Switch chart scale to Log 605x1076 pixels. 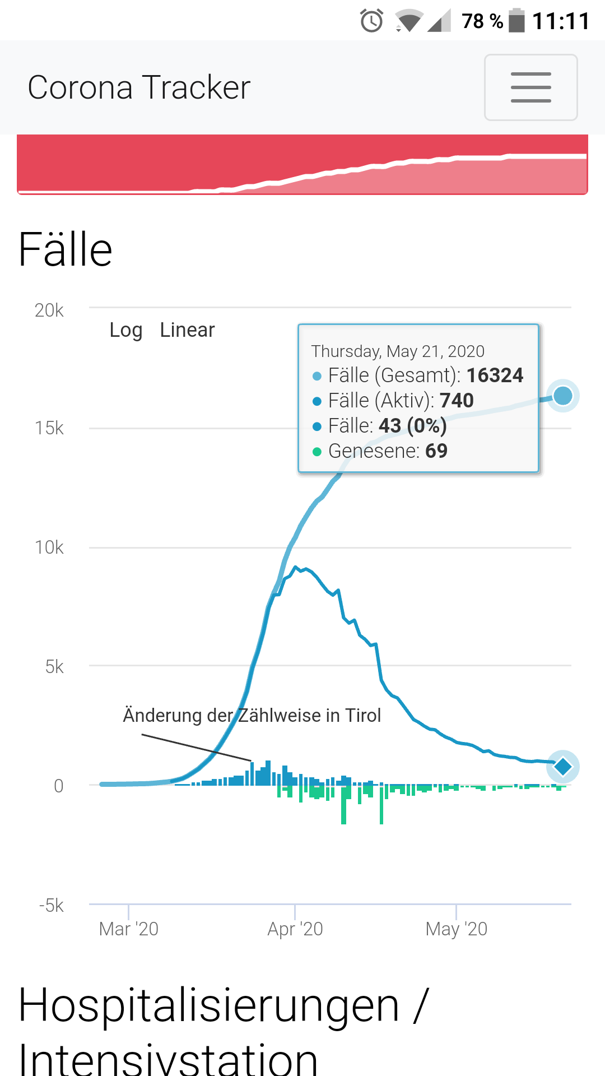coord(126,330)
